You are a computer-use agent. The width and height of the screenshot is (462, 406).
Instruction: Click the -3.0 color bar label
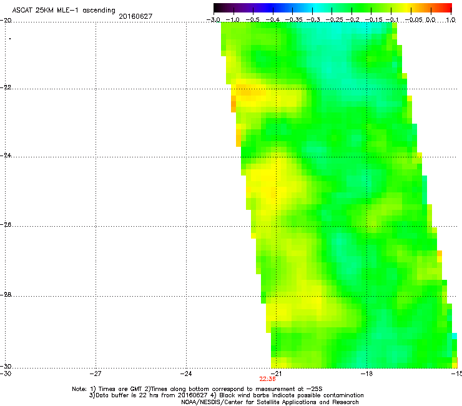tap(214, 20)
